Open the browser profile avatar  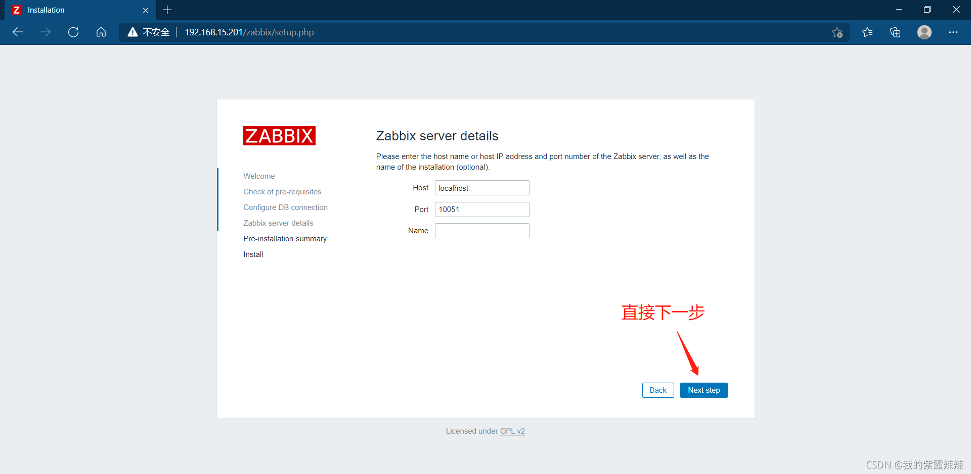[924, 32]
